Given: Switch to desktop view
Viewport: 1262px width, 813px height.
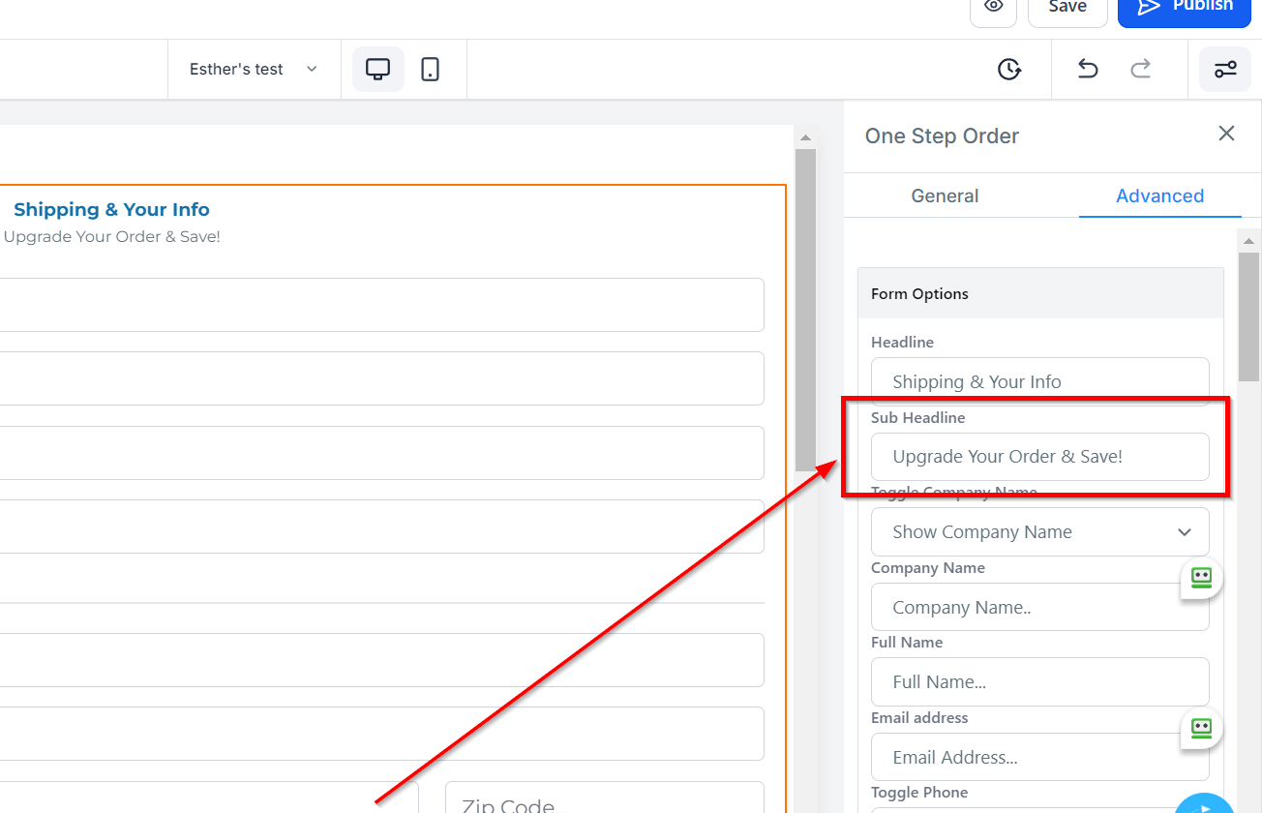Looking at the screenshot, I should point(377,70).
